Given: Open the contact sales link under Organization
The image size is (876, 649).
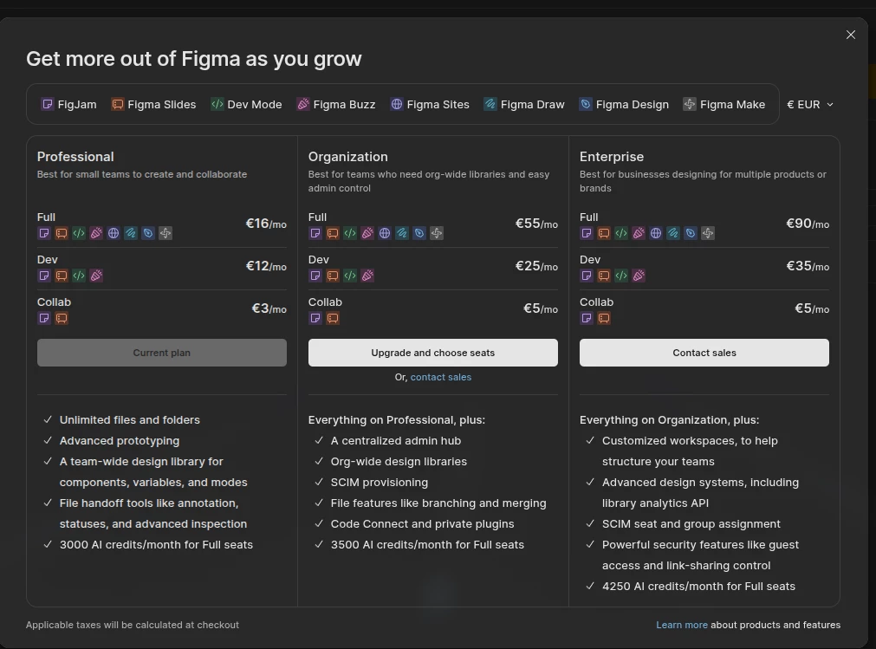Looking at the screenshot, I should coord(441,378).
